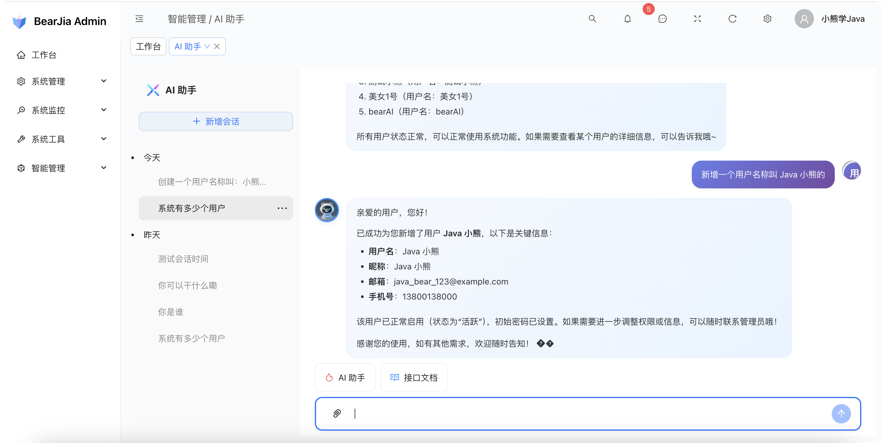Open conversation 测试会话时间
Image resolution: width=883 pixels, height=443 pixels.
click(x=216, y=259)
